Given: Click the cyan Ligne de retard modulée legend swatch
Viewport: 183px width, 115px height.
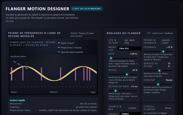Looking at the screenshot, I should 59,52.
